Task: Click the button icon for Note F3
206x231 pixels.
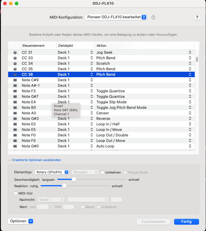Action: pyautogui.click(x=15, y=91)
